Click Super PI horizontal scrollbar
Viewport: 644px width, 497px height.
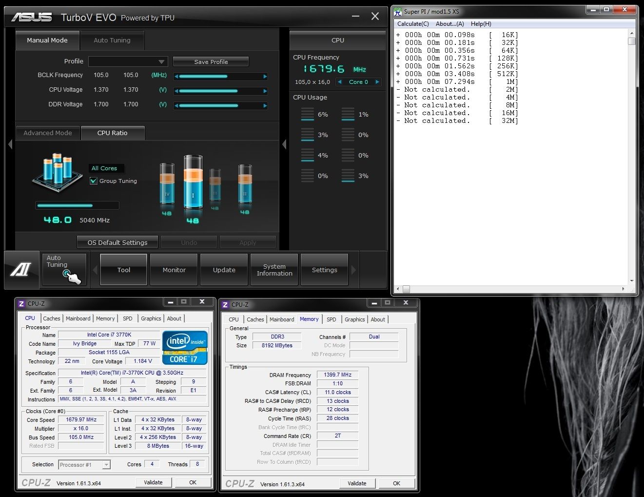click(511, 289)
